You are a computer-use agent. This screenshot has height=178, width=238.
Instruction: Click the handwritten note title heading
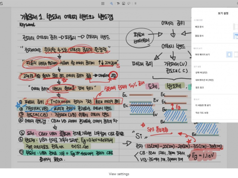pos(67,17)
